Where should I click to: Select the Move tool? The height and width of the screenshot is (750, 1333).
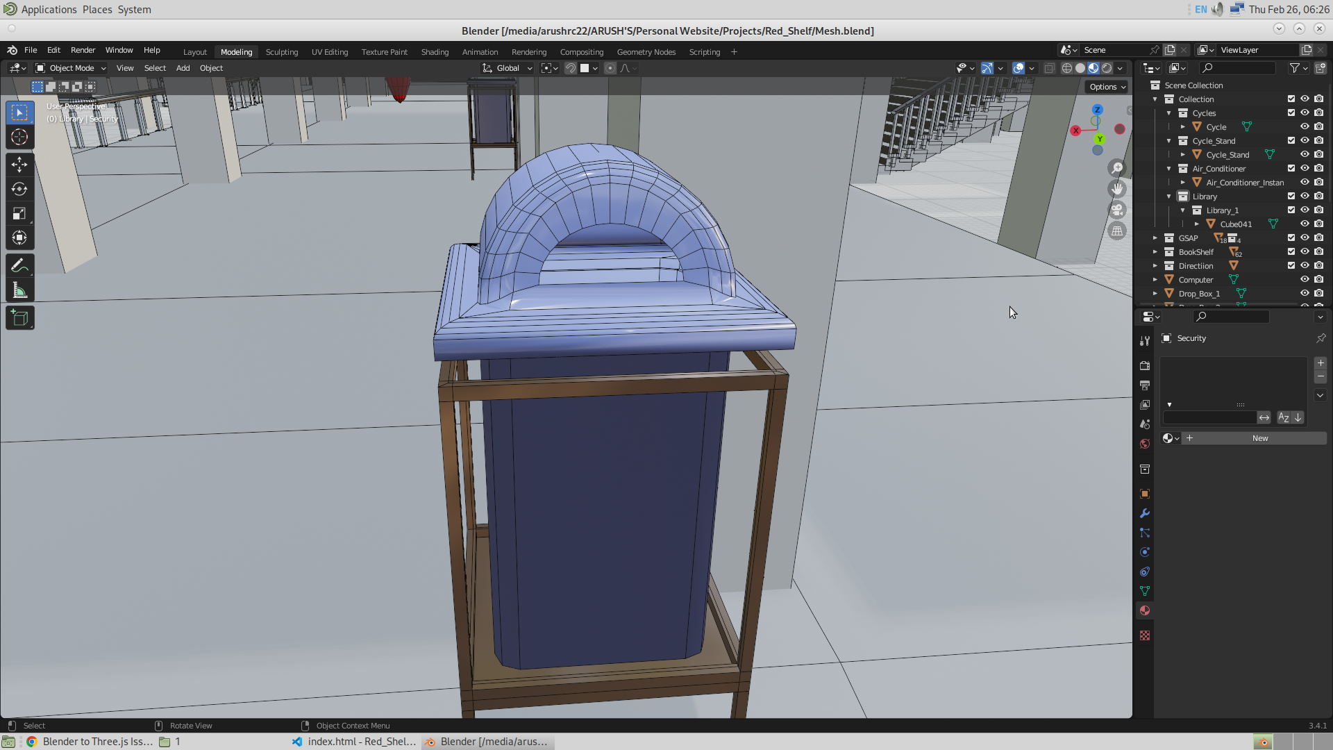[x=19, y=165]
